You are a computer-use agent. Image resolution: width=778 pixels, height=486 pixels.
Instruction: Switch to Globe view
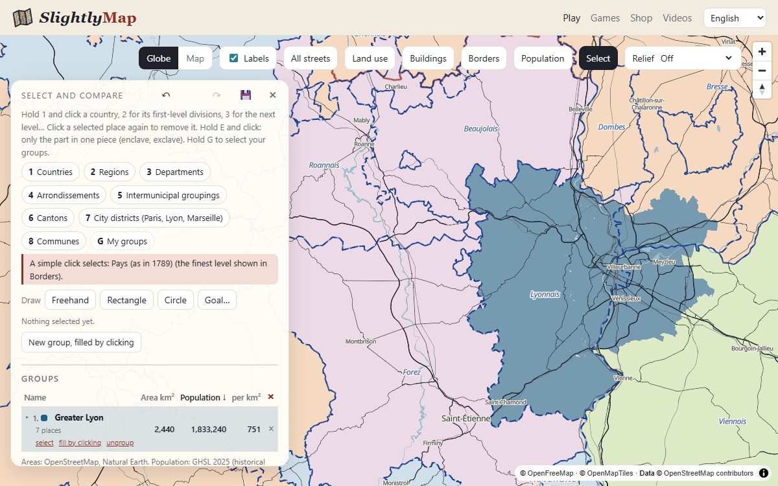pos(158,58)
